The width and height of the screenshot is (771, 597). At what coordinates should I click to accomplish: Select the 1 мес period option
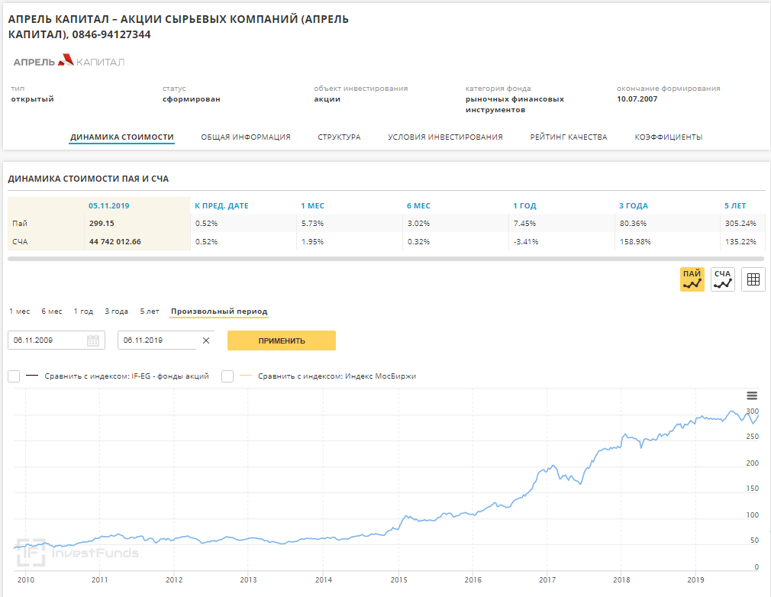[x=20, y=311]
